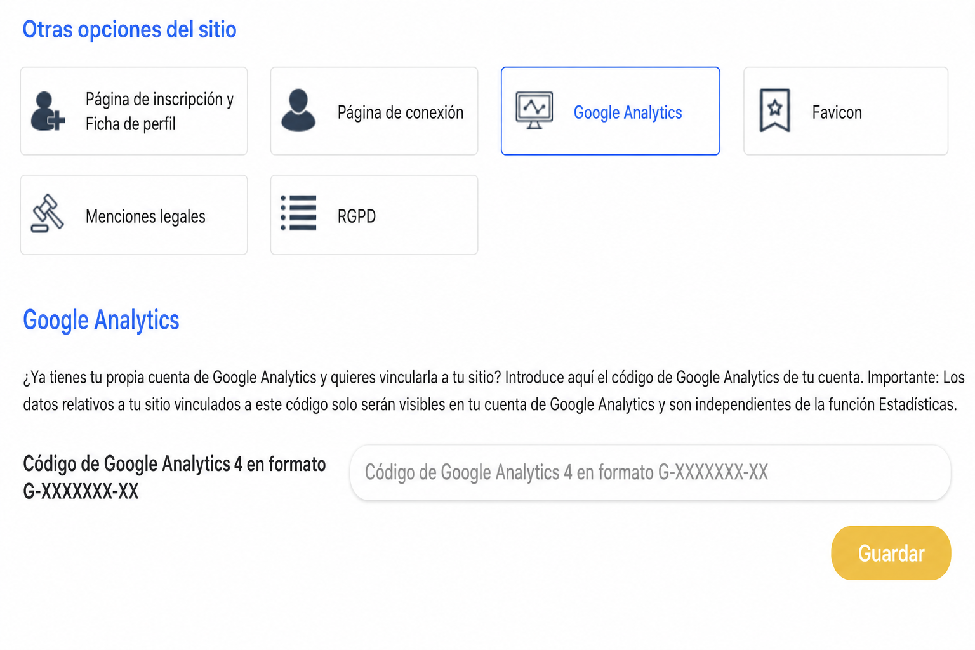Open the Menciones legales card
975x650 pixels.
pyautogui.click(x=134, y=215)
